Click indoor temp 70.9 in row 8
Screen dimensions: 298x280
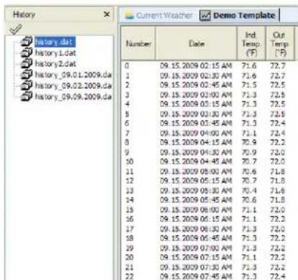pos(249,142)
